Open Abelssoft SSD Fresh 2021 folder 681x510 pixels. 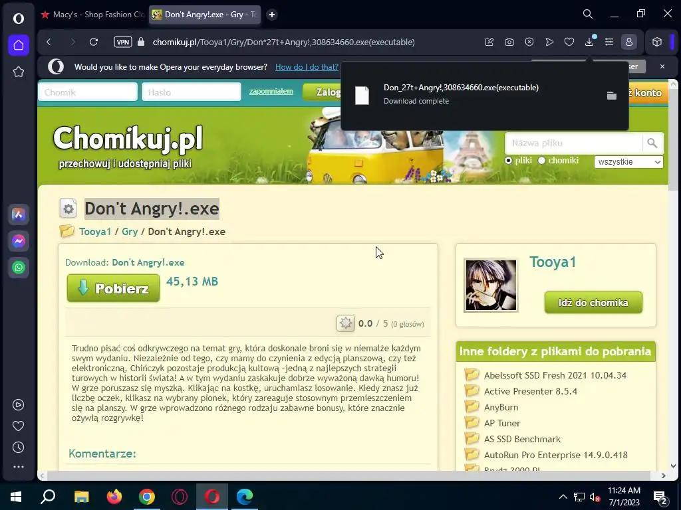(555, 375)
